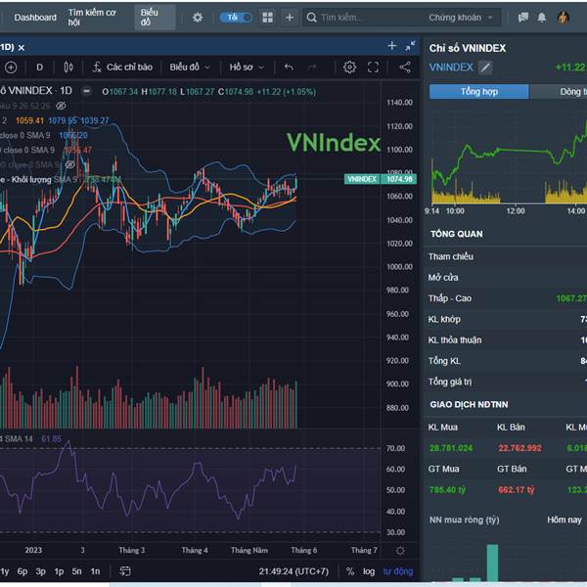This screenshot has height=587, width=587.
Task: Toggle the Tối dark mode switch
Action: tap(236, 18)
